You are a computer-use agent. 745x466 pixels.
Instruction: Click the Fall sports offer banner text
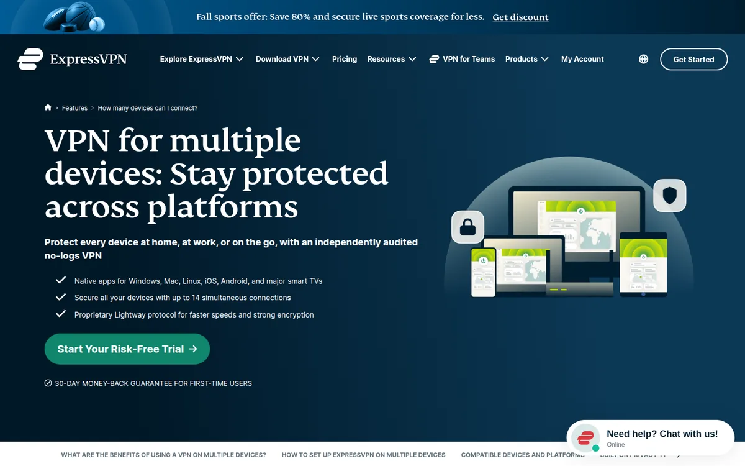(x=340, y=17)
